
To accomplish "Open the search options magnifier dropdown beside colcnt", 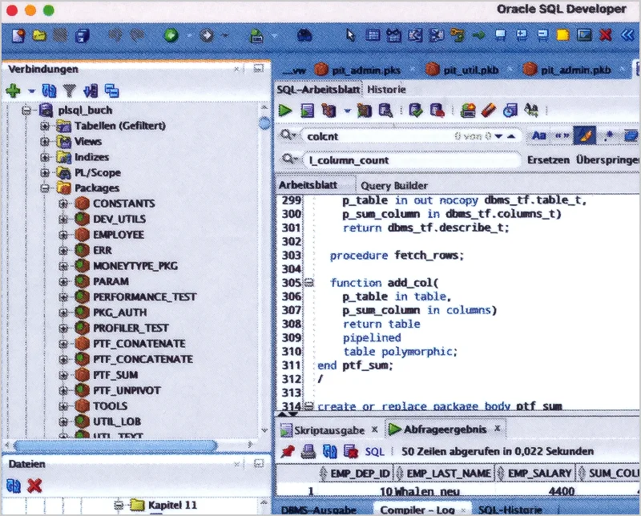I will [288, 135].
